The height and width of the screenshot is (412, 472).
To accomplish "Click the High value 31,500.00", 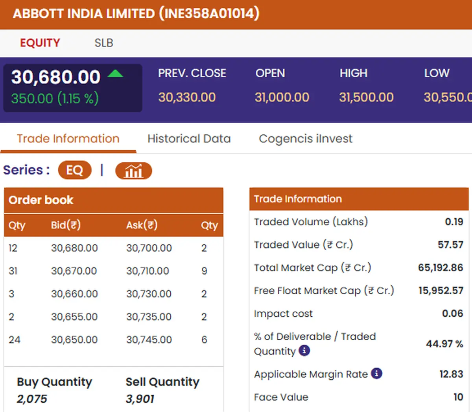I will 366,97.
